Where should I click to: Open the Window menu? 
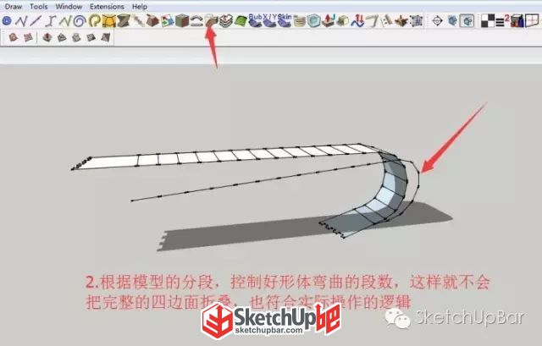pos(69,7)
